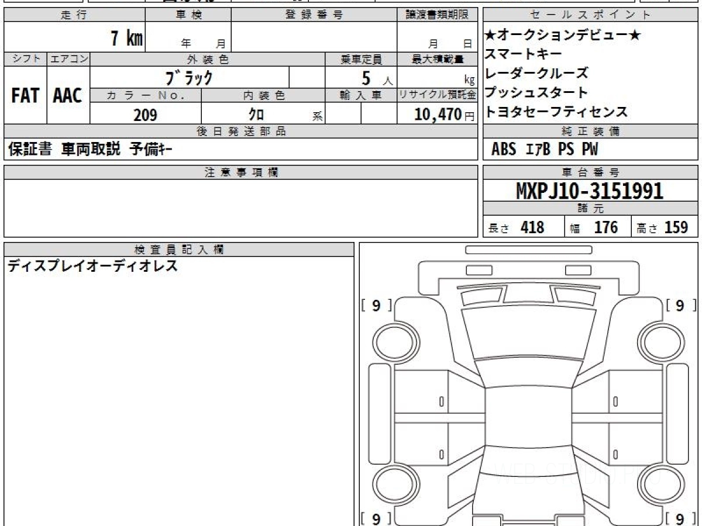Select the length value '長さ 418'

[516, 227]
